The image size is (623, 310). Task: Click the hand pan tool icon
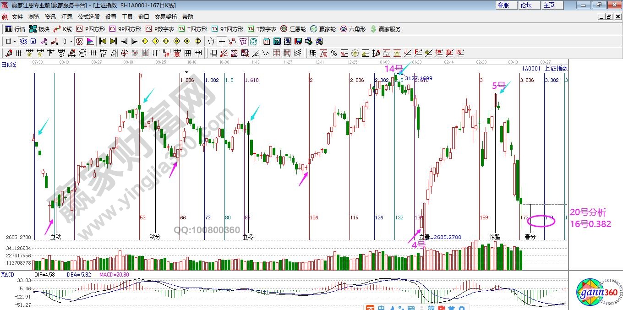coord(211,41)
